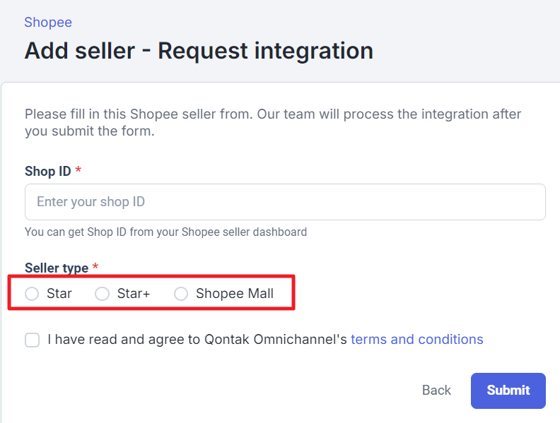
Task: Choose the Star+ radio button
Action: [x=103, y=294]
